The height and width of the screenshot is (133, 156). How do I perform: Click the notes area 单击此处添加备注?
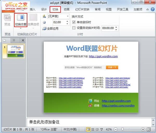[x=44, y=122]
